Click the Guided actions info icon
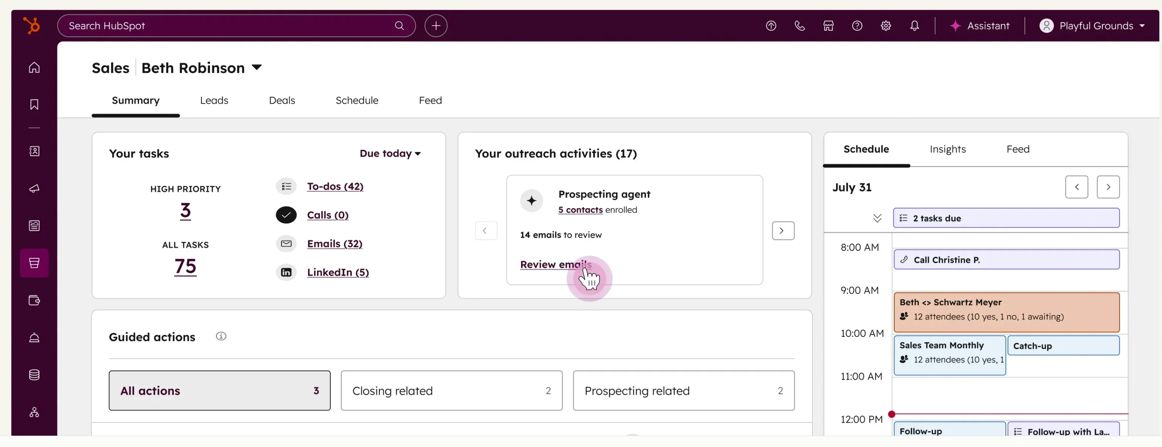 click(x=221, y=336)
